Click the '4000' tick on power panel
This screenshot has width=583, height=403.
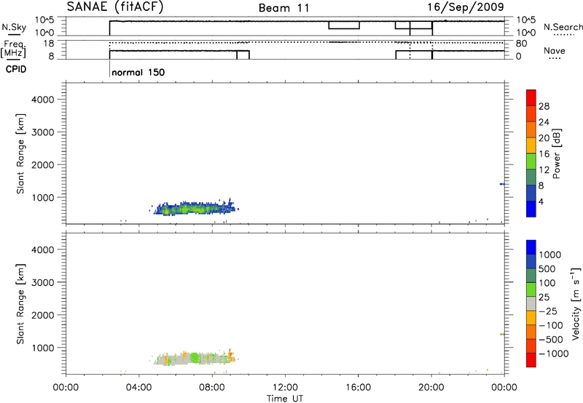(43, 100)
